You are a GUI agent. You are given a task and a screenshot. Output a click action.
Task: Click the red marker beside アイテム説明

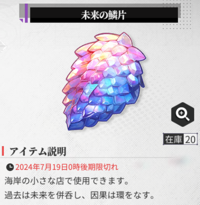[x=3, y=151]
